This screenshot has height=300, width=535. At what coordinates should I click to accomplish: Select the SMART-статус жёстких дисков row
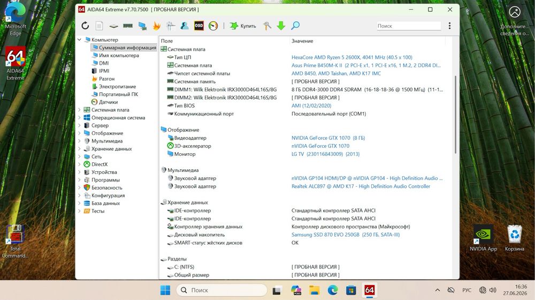(x=302, y=243)
